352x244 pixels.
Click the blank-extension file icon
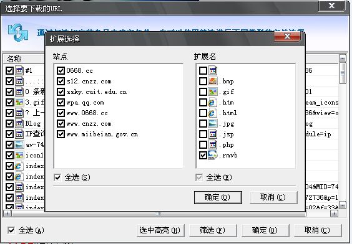tap(213, 70)
